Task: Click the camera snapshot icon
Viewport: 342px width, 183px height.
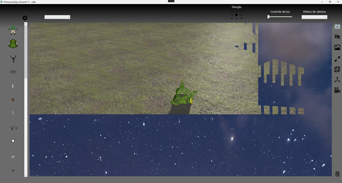Action: 337,27
